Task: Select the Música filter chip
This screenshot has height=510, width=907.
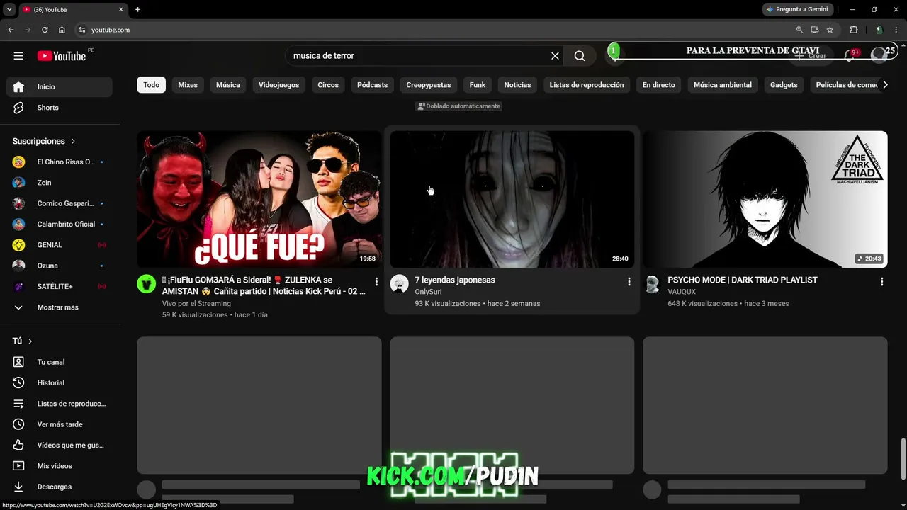Action: click(228, 85)
